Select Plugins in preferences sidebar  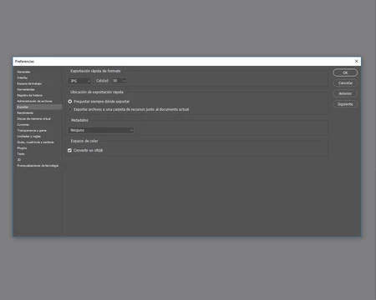(x=22, y=147)
